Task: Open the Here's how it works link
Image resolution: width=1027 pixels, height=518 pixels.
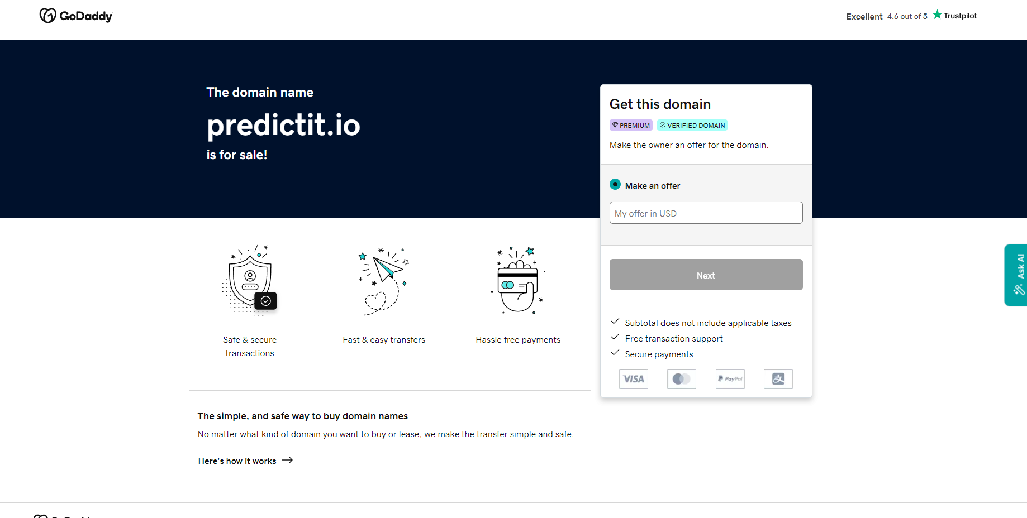Action: (x=237, y=461)
